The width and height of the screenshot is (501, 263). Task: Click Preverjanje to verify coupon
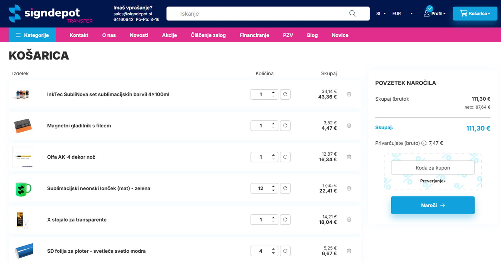click(x=433, y=181)
